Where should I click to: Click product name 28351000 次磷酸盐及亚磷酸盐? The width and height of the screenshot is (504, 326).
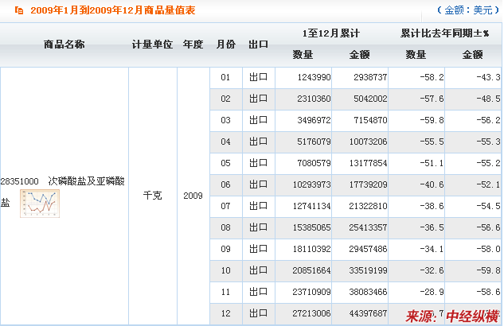point(64,181)
